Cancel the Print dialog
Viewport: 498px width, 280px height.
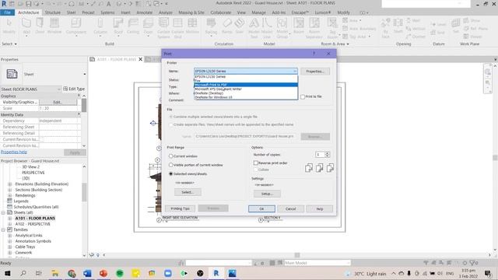pyautogui.click(x=290, y=208)
